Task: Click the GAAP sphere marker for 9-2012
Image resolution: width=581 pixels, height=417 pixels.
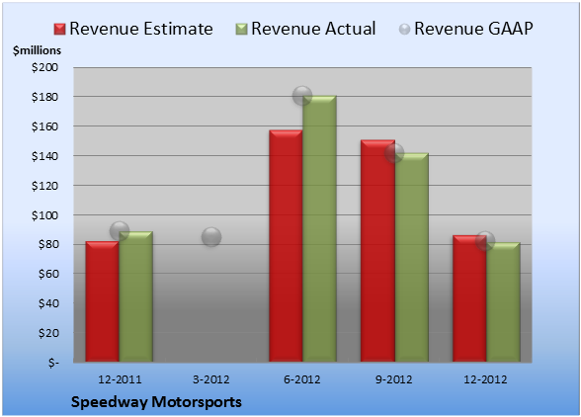Action: click(394, 153)
